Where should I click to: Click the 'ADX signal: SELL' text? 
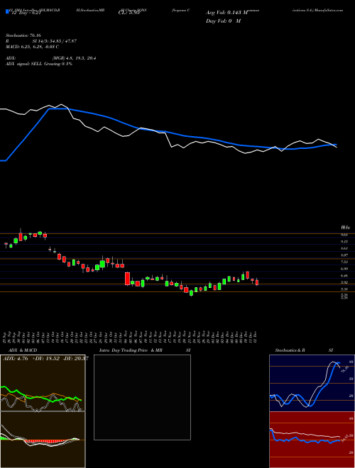point(39,64)
